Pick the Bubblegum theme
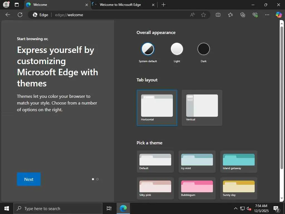The width and height of the screenshot is (285, 214). tap(197, 188)
